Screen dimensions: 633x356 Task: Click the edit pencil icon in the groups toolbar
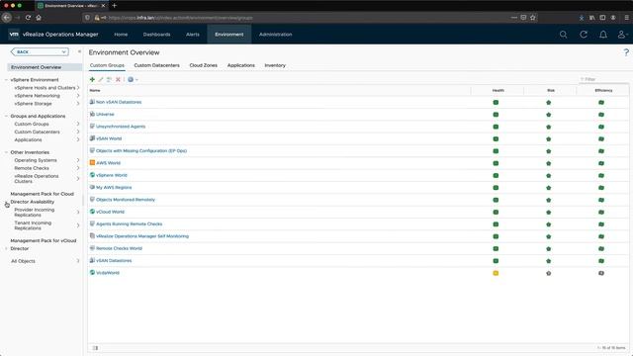(101, 79)
